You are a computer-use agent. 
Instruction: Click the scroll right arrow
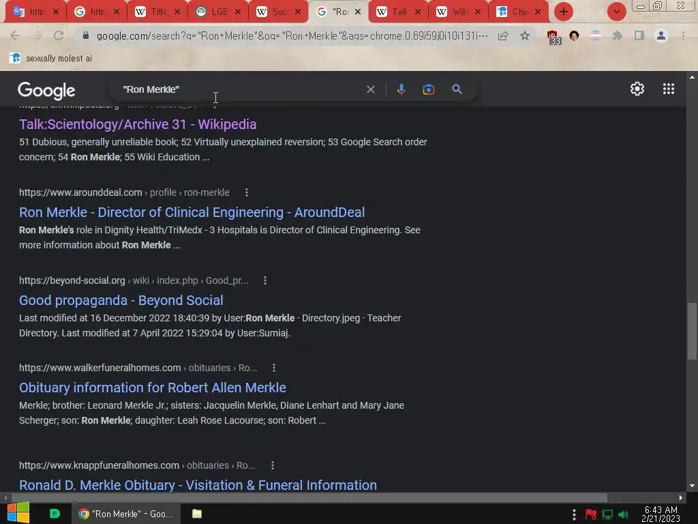coord(681,497)
